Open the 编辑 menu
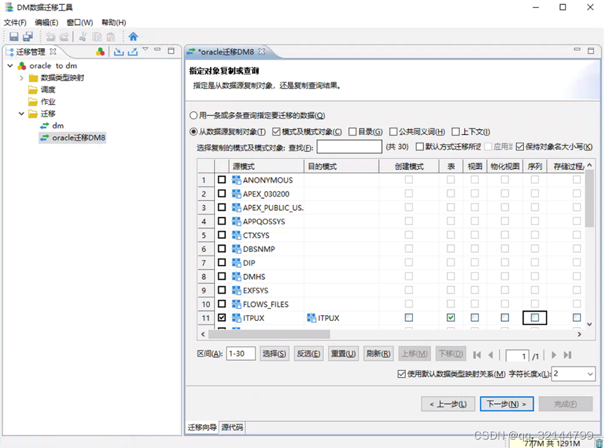 tap(46, 22)
